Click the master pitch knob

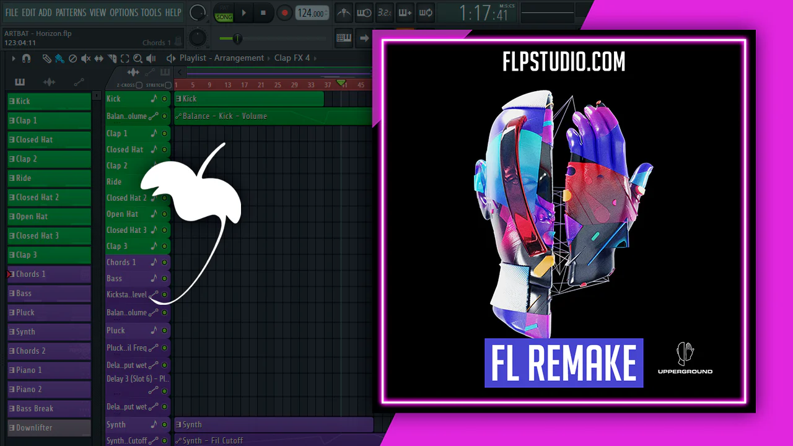[x=197, y=38]
